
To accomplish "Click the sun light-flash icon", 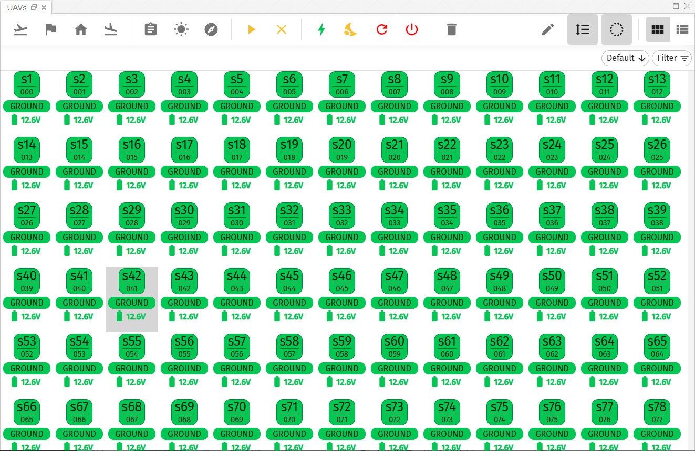I will 181,29.
